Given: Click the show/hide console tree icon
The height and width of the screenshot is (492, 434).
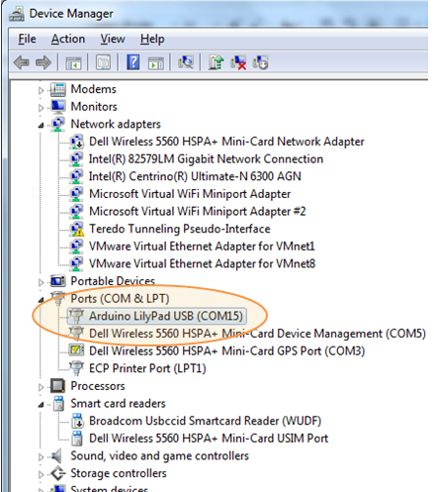Looking at the screenshot, I should point(73,62).
